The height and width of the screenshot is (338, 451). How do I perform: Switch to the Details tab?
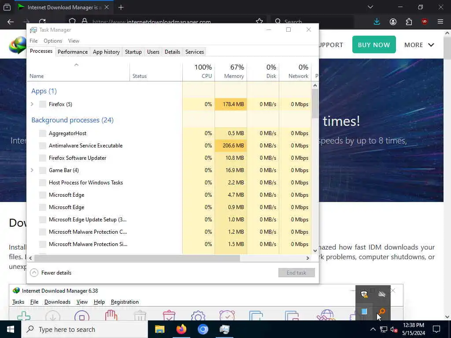coord(172,52)
